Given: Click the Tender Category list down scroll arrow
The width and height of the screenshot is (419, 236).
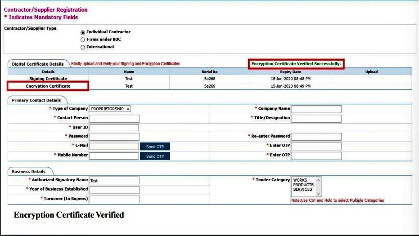Looking at the screenshot, I should coord(319,194).
